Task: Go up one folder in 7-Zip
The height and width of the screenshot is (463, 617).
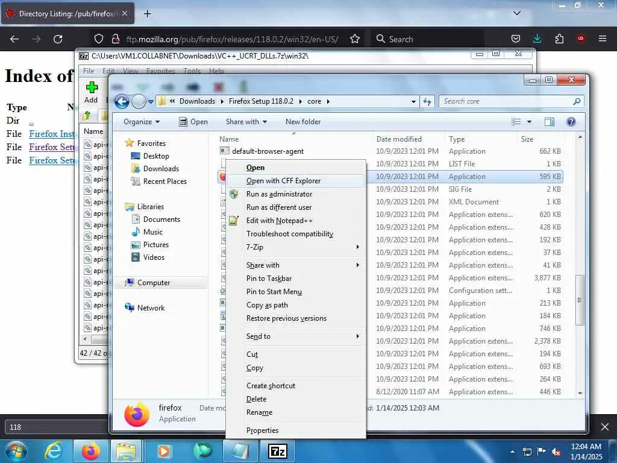Action: coord(87,115)
